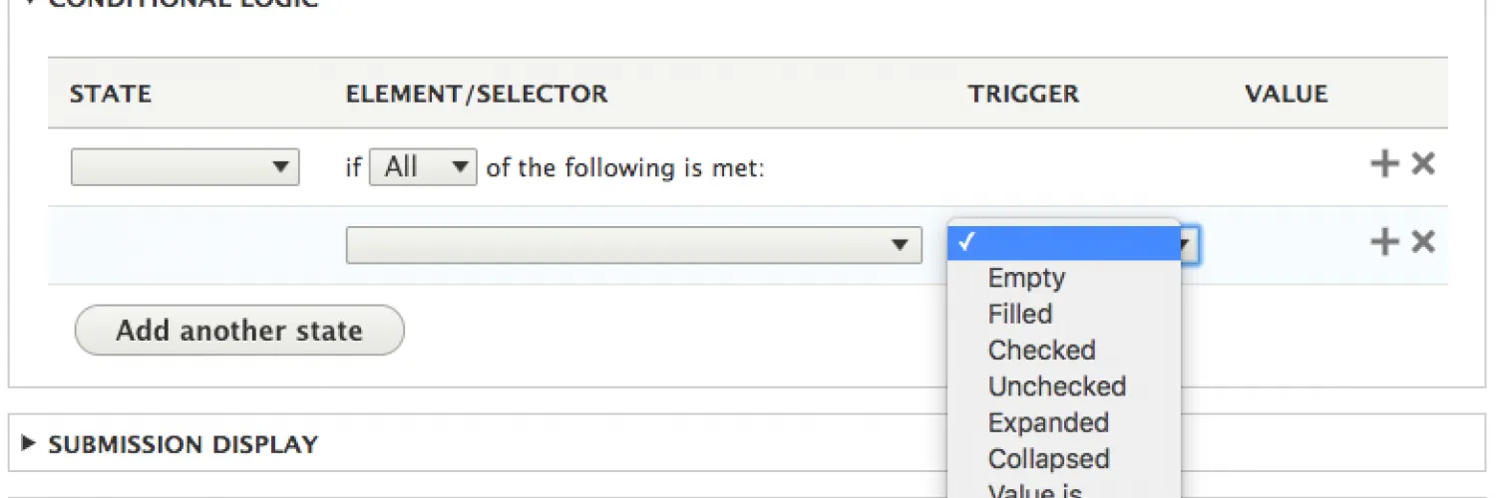Click the ELEMENT/SELECTOR column header
Screen dimensions: 1496x498
click(476, 95)
